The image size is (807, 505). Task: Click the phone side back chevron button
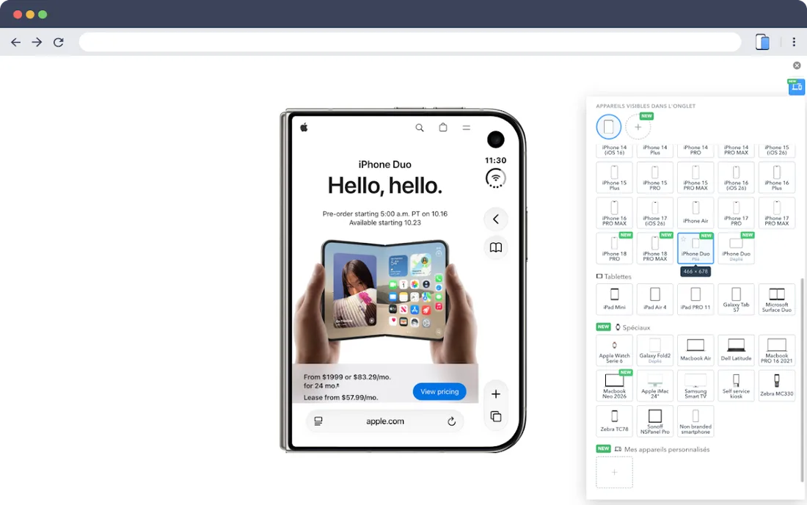tap(496, 219)
